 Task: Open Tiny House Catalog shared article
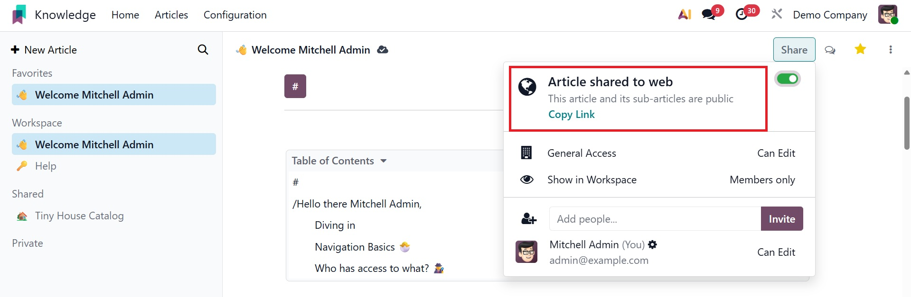(x=79, y=216)
